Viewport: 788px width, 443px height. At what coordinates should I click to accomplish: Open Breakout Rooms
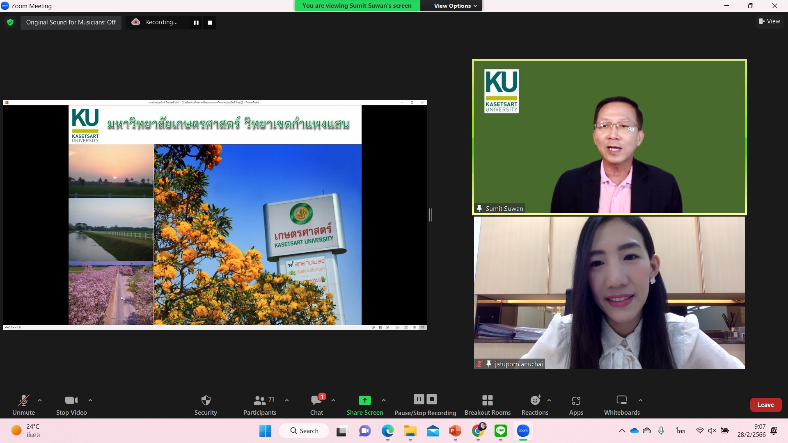point(487,404)
